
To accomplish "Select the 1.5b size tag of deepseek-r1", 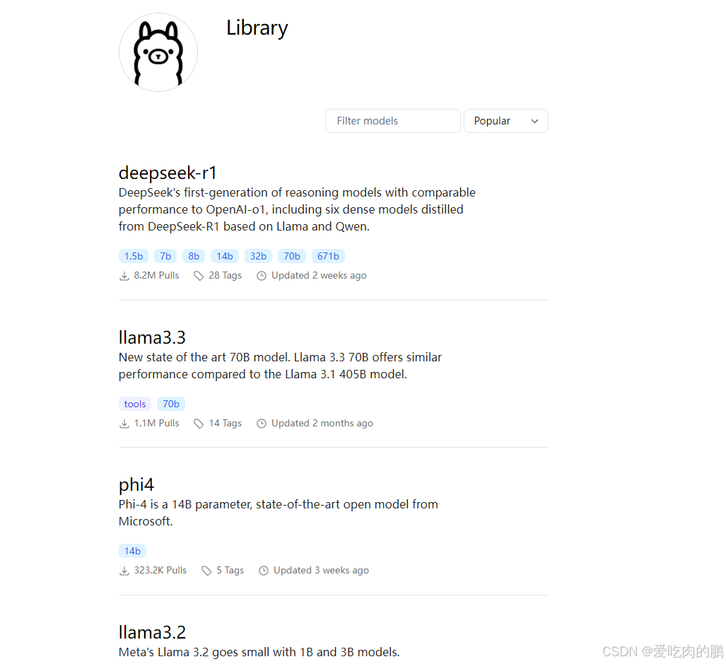I will click(134, 256).
